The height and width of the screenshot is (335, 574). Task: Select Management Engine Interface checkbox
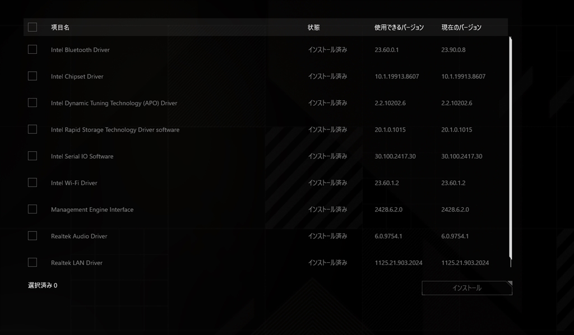point(32,209)
